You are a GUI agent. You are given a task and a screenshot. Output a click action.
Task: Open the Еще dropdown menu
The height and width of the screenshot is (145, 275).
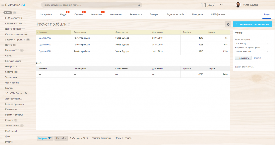tap(267, 15)
